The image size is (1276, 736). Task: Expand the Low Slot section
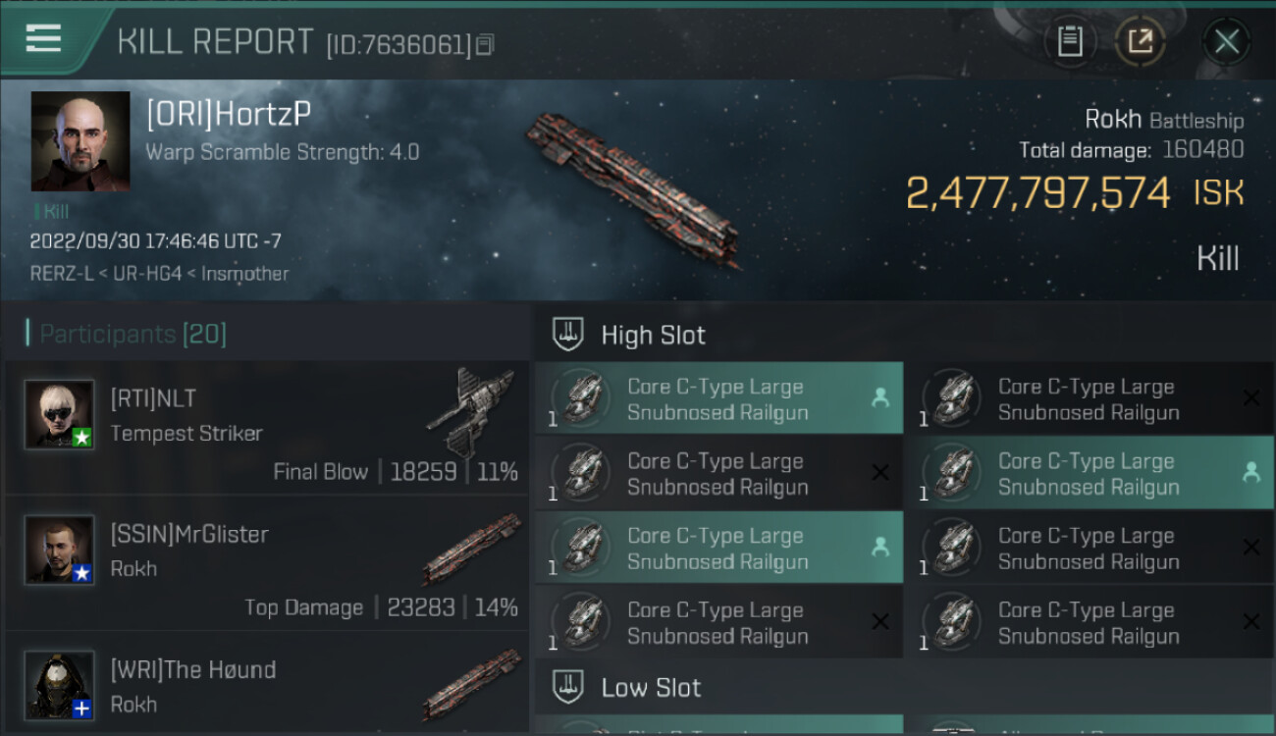(569, 687)
